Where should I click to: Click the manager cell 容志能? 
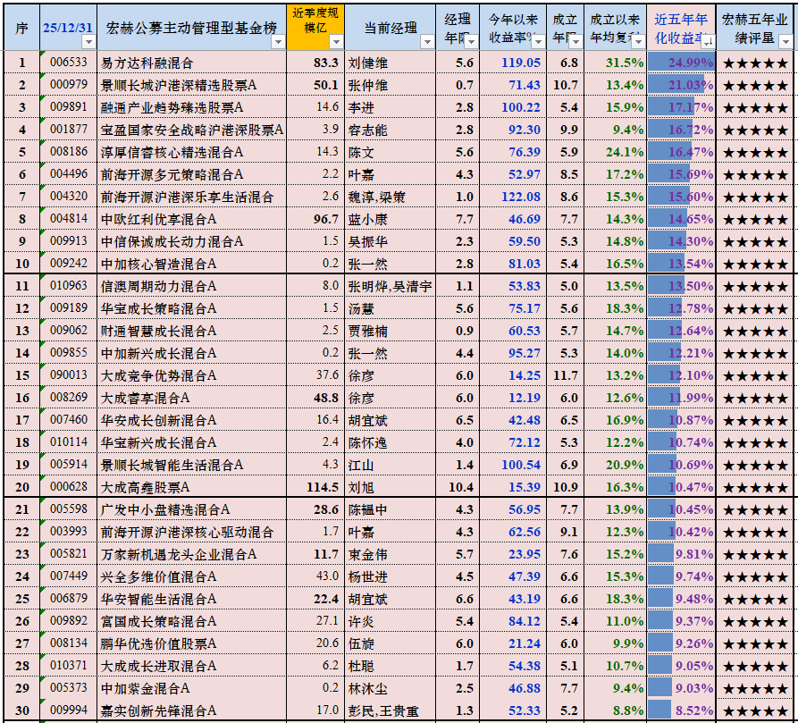[x=390, y=130]
